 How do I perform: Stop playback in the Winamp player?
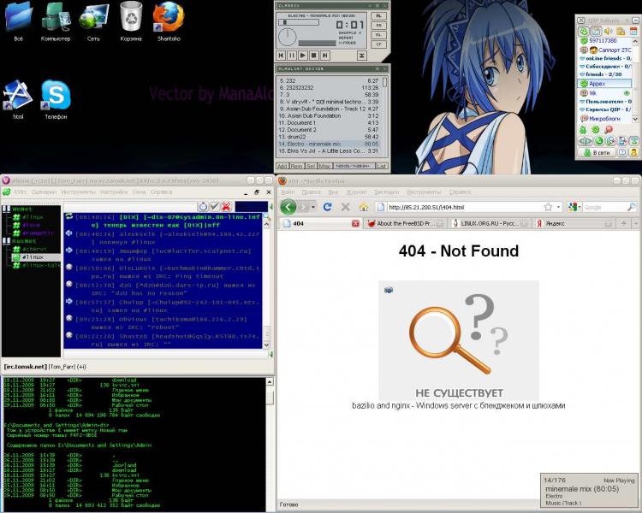tap(313, 56)
